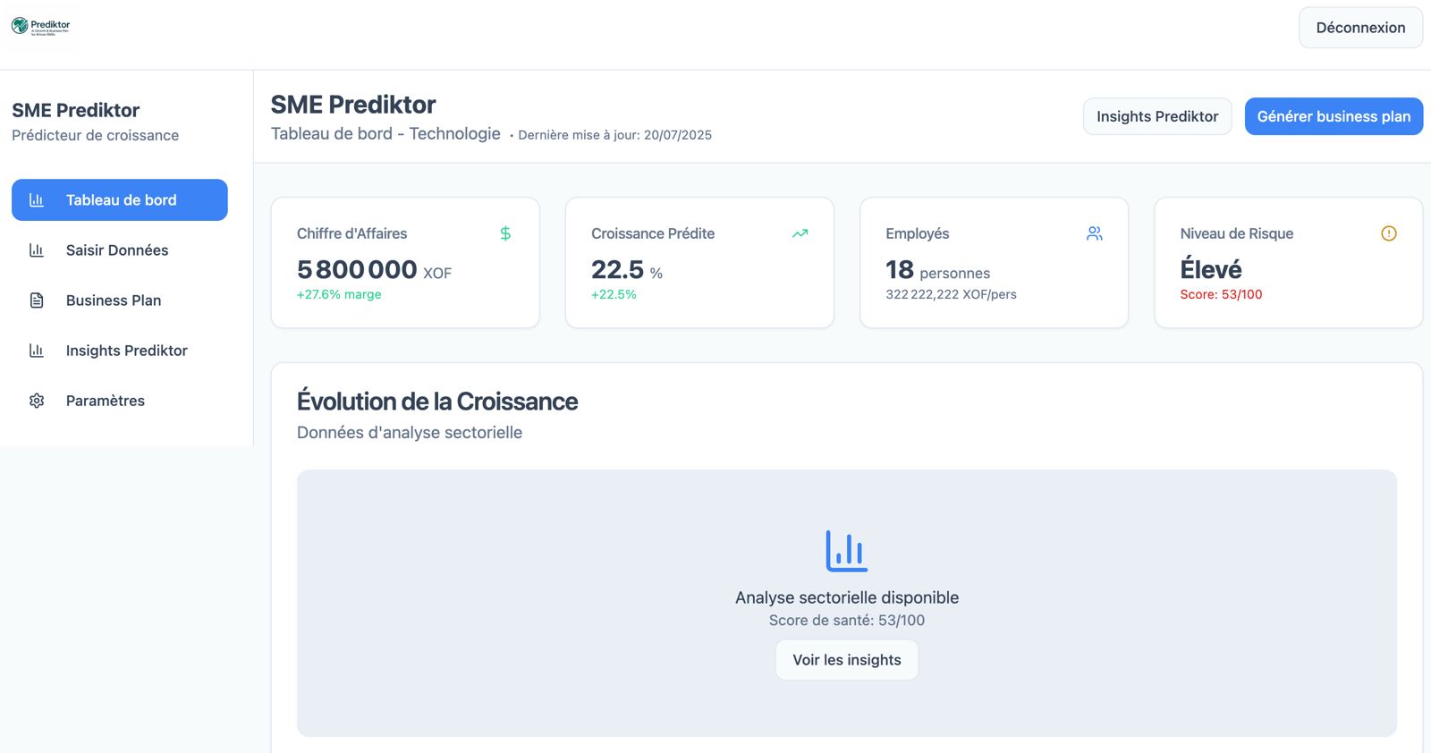Click the Tableau de bord - Technologie subtitle
This screenshot has height=753, width=1431.
pyautogui.click(x=385, y=133)
